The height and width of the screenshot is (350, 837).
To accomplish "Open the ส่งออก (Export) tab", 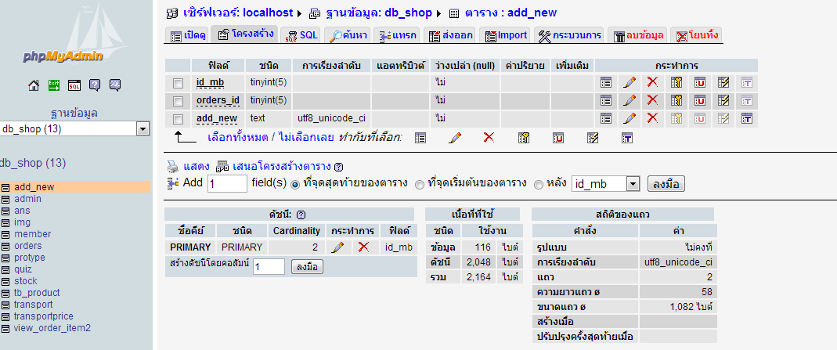I will [x=450, y=36].
